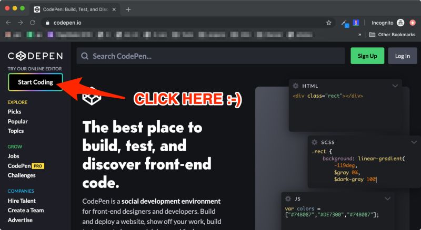Expand the SCSS panel chevron menu

[414, 142]
